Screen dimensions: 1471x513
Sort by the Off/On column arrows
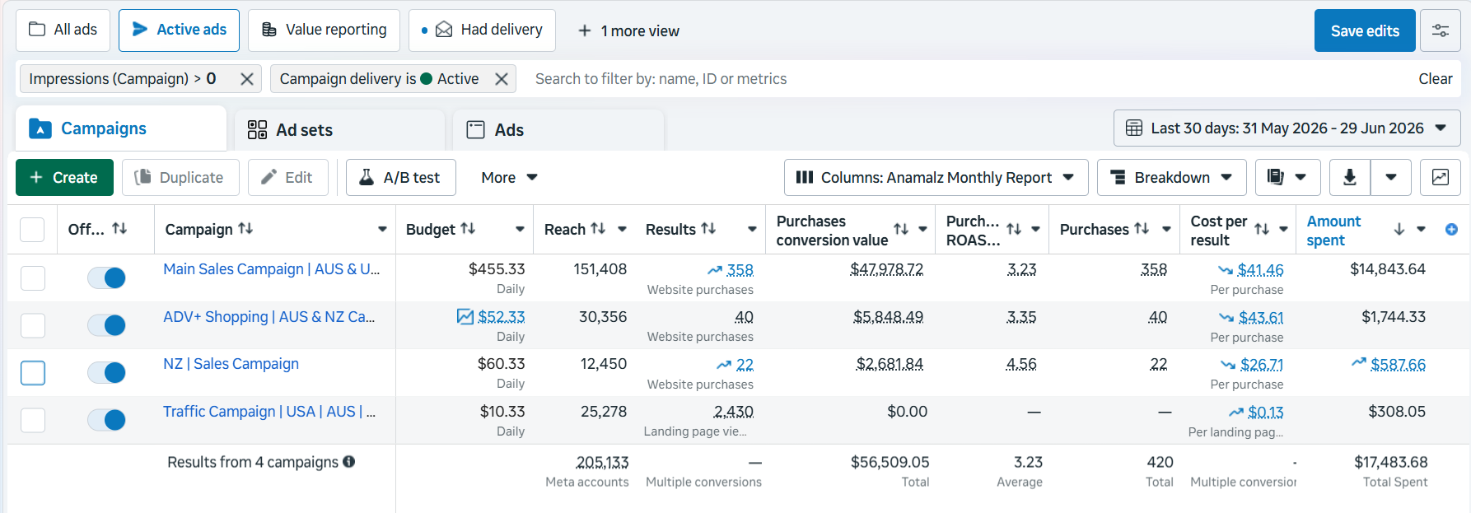tap(119, 229)
